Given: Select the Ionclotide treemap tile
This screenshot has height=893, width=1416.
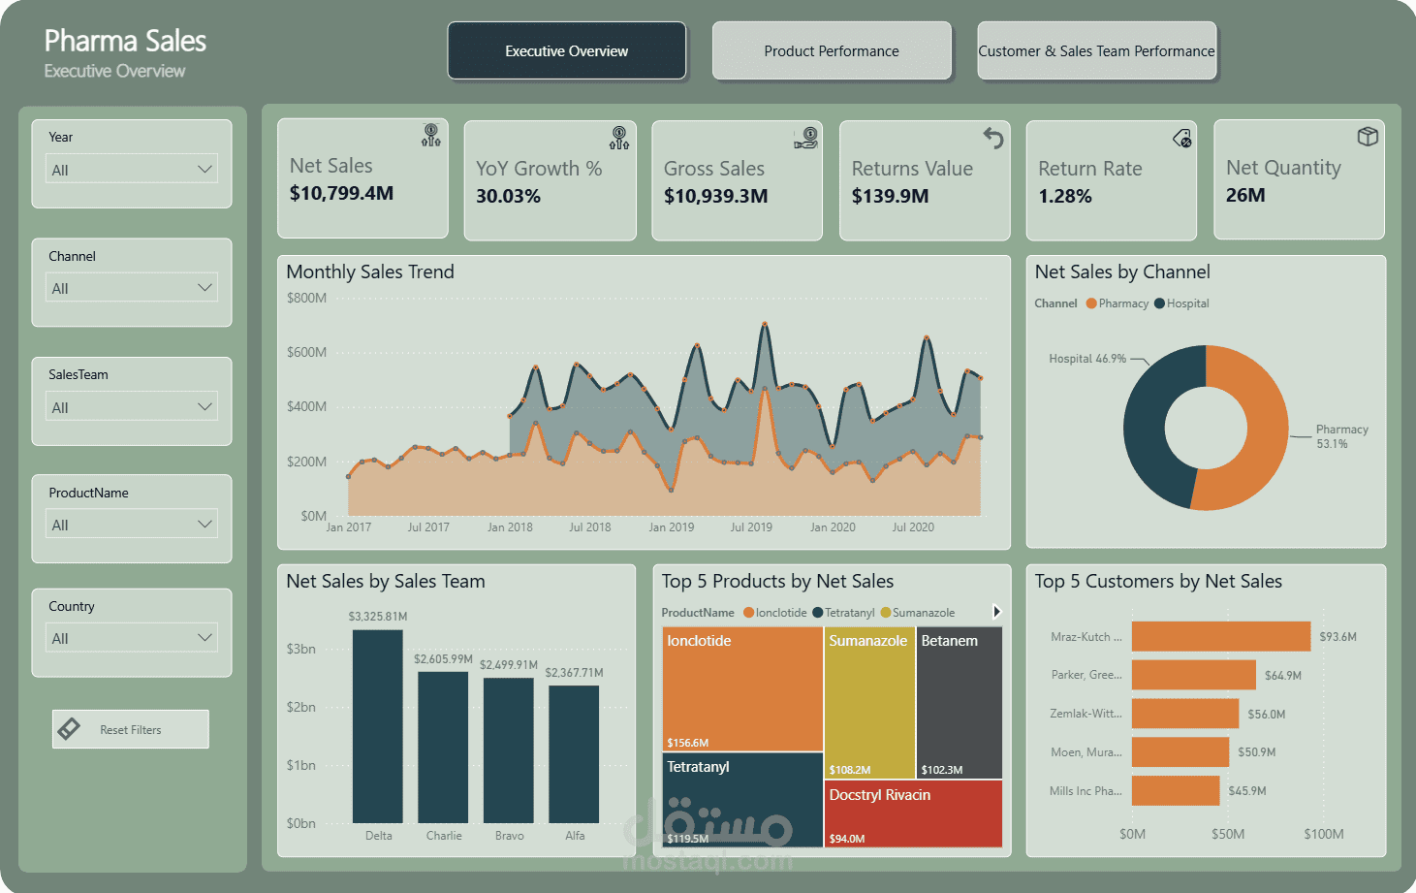Looking at the screenshot, I should click(742, 688).
